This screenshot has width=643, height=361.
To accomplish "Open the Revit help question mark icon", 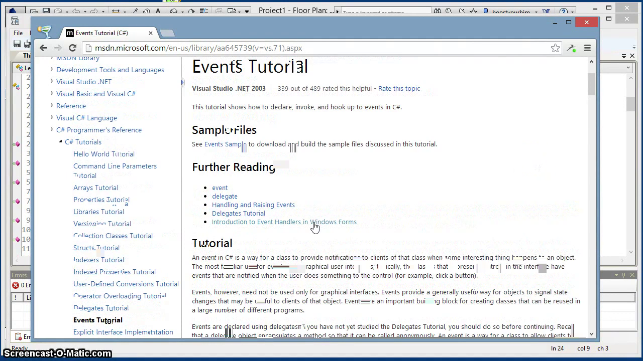I will 564,12.
